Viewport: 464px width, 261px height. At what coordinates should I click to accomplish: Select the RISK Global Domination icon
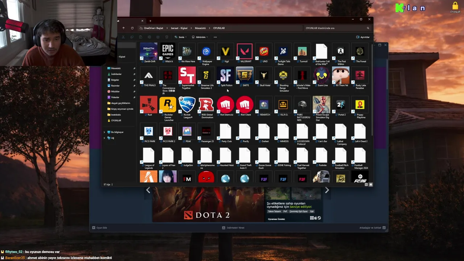(206, 108)
